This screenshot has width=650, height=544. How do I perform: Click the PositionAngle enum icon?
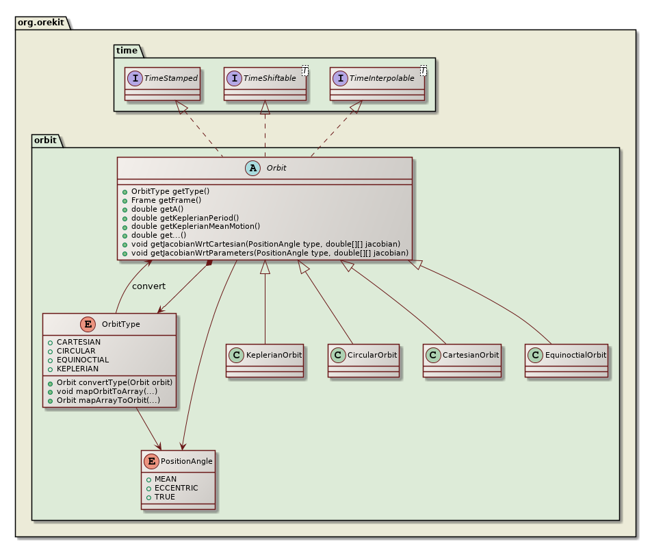(151, 461)
